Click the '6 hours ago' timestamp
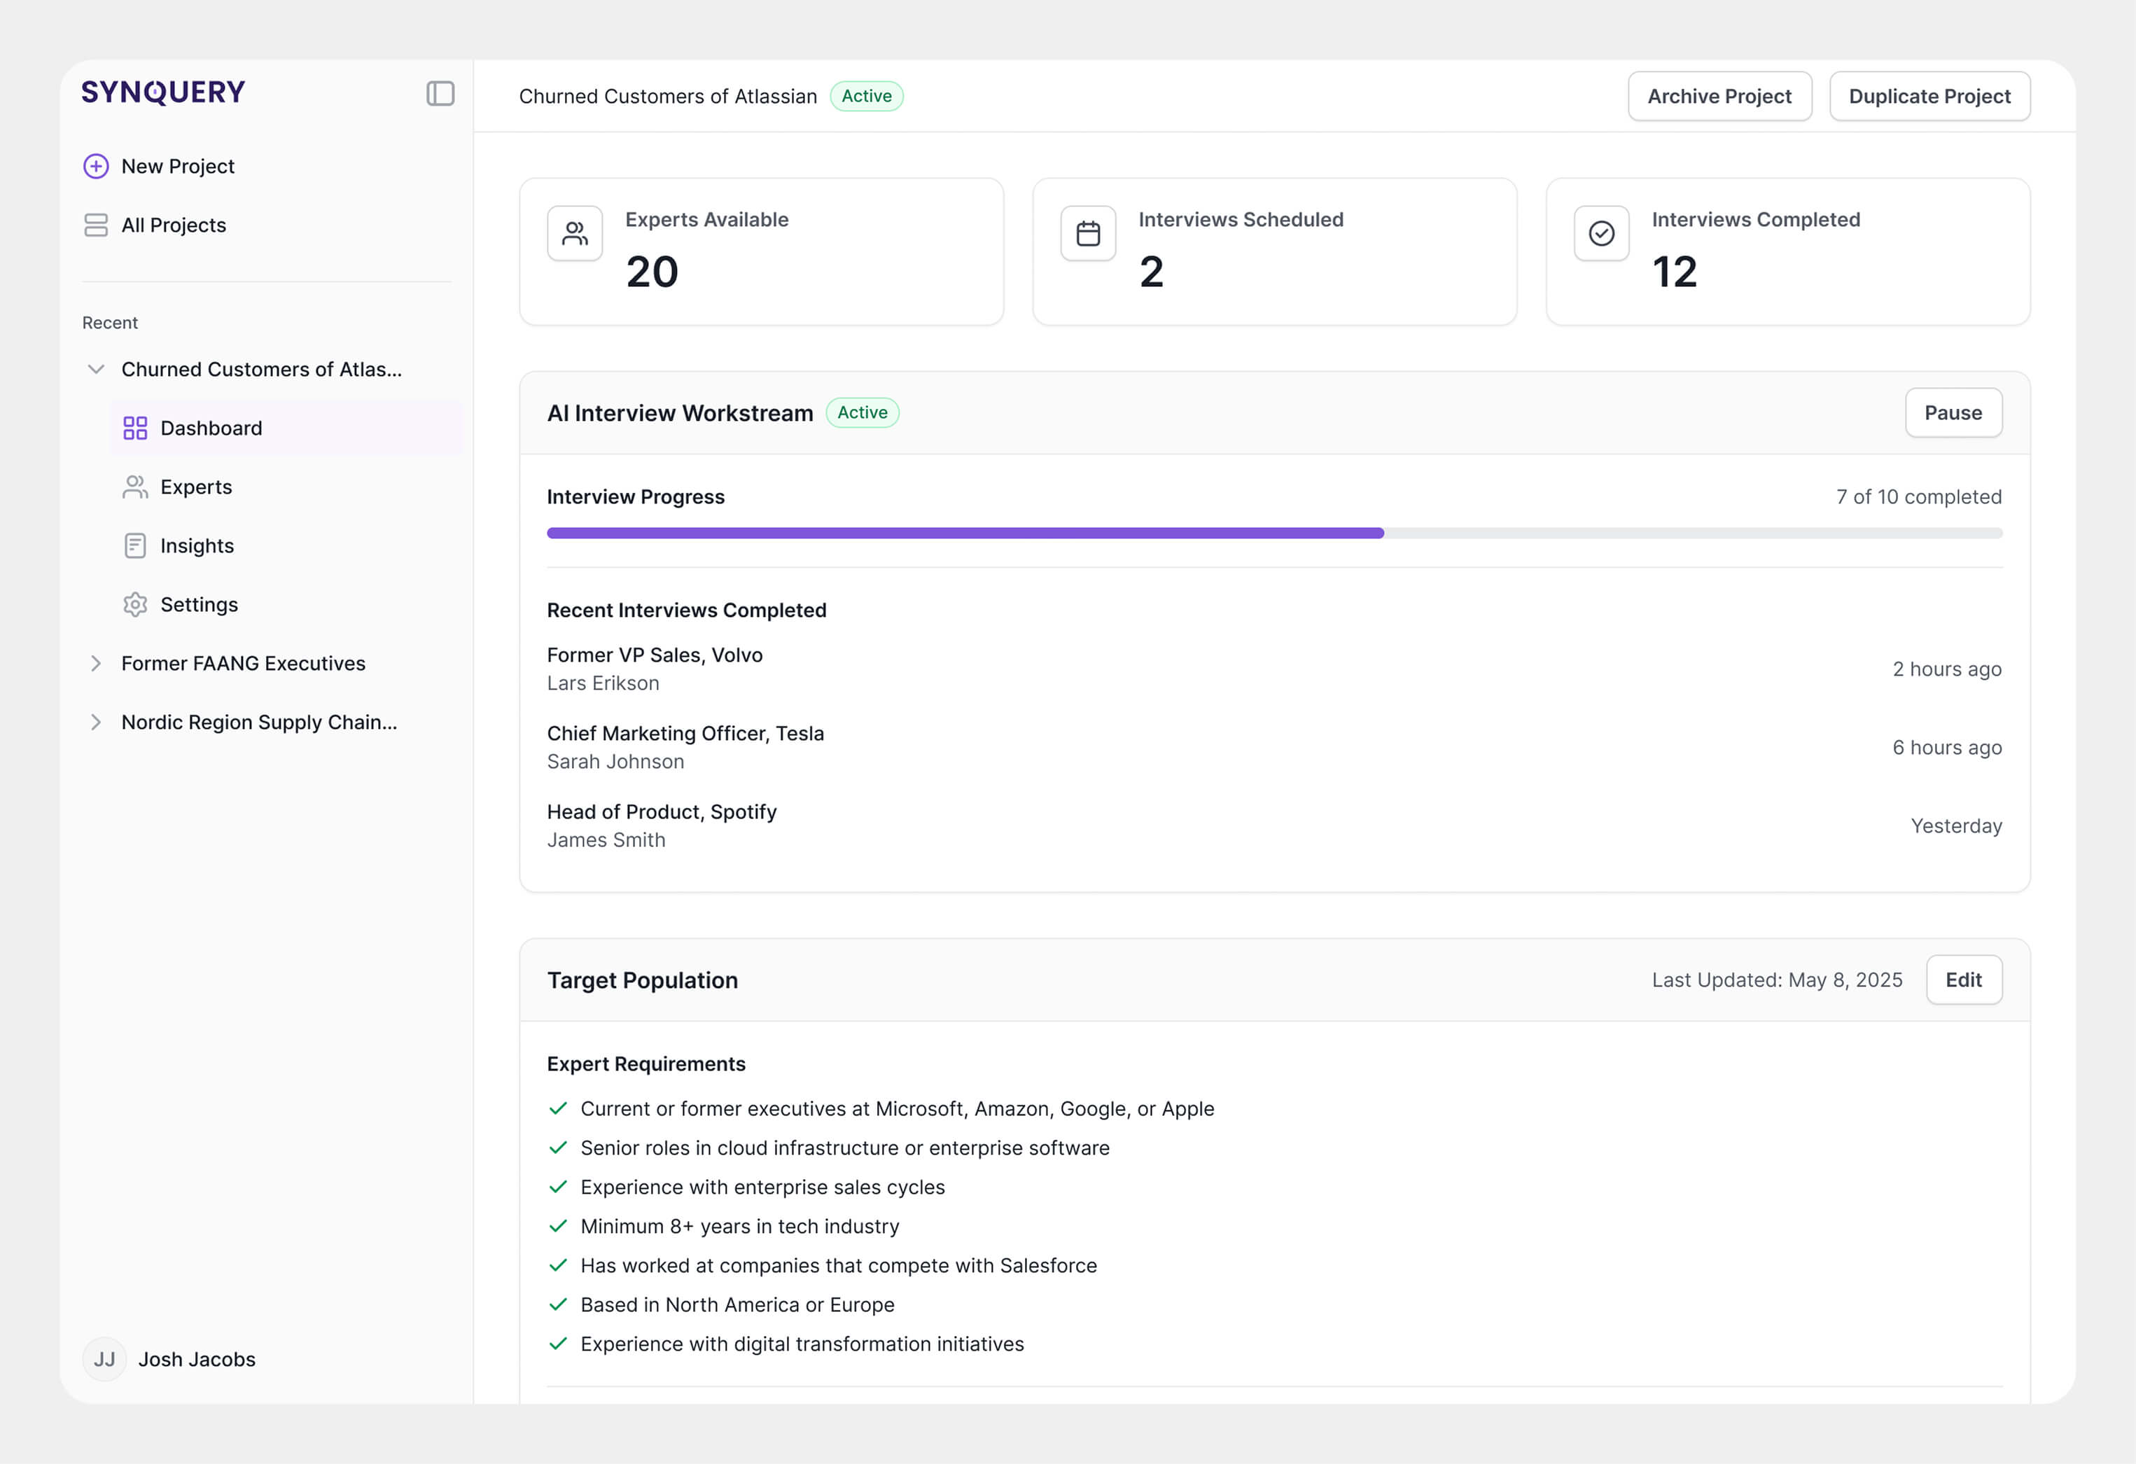Screen dimensions: 2136x1464 click(1947, 747)
